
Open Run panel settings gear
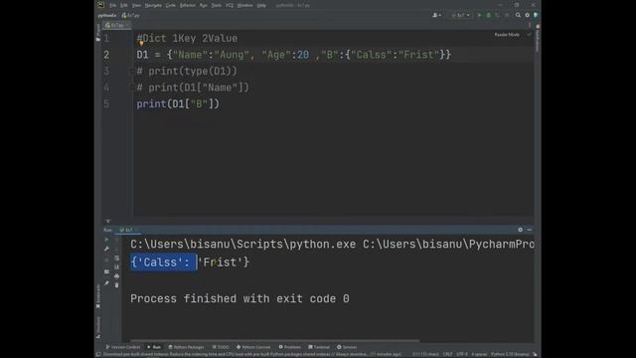(521, 230)
